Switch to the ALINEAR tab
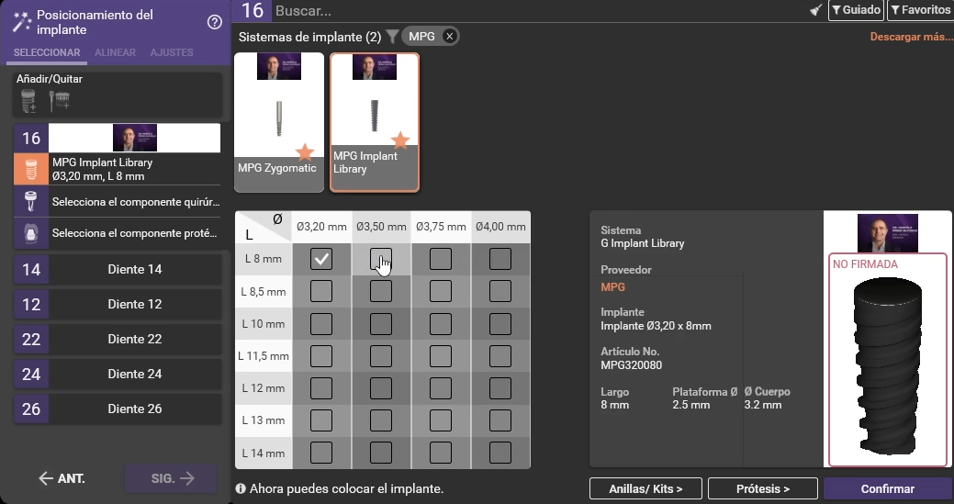This screenshot has height=504, width=954. coord(115,52)
